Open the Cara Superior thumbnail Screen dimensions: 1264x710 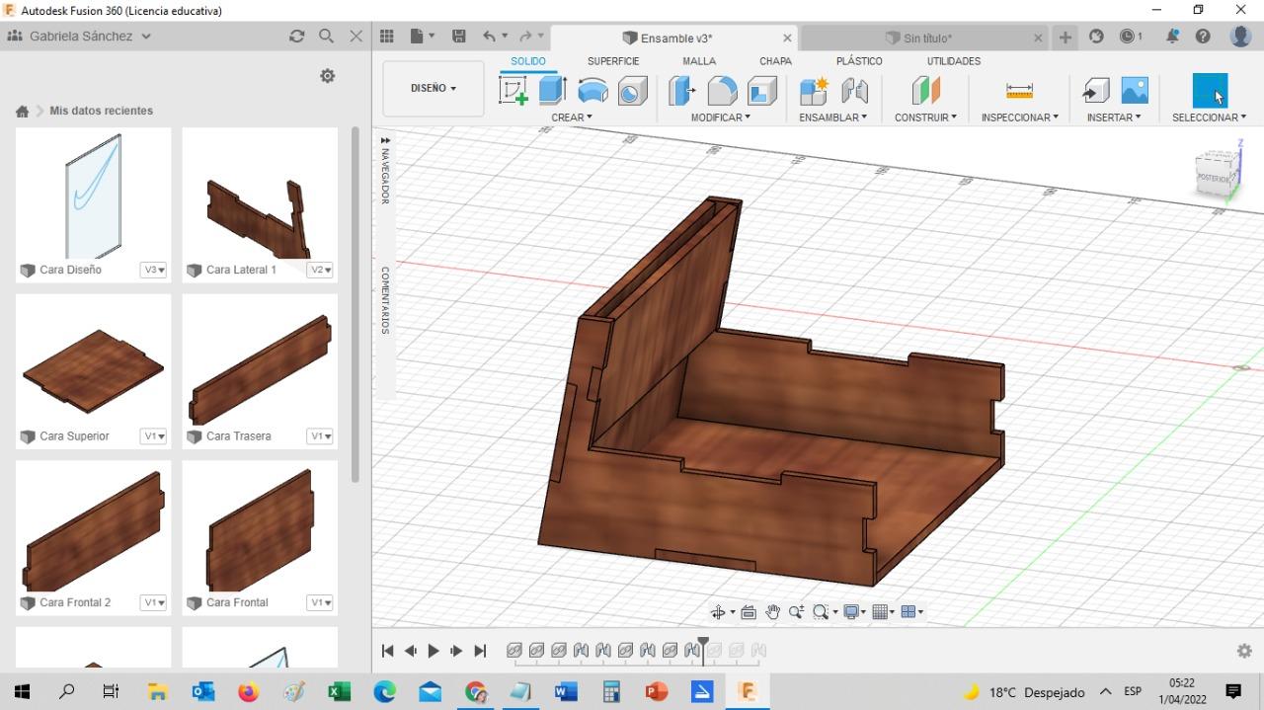[93, 367]
